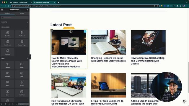Open 'Changing Headers On Scroll' title link
189x106 pixels.
click(x=108, y=59)
